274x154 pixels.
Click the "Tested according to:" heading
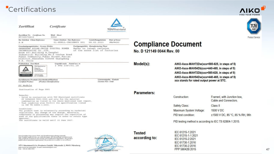145,135
